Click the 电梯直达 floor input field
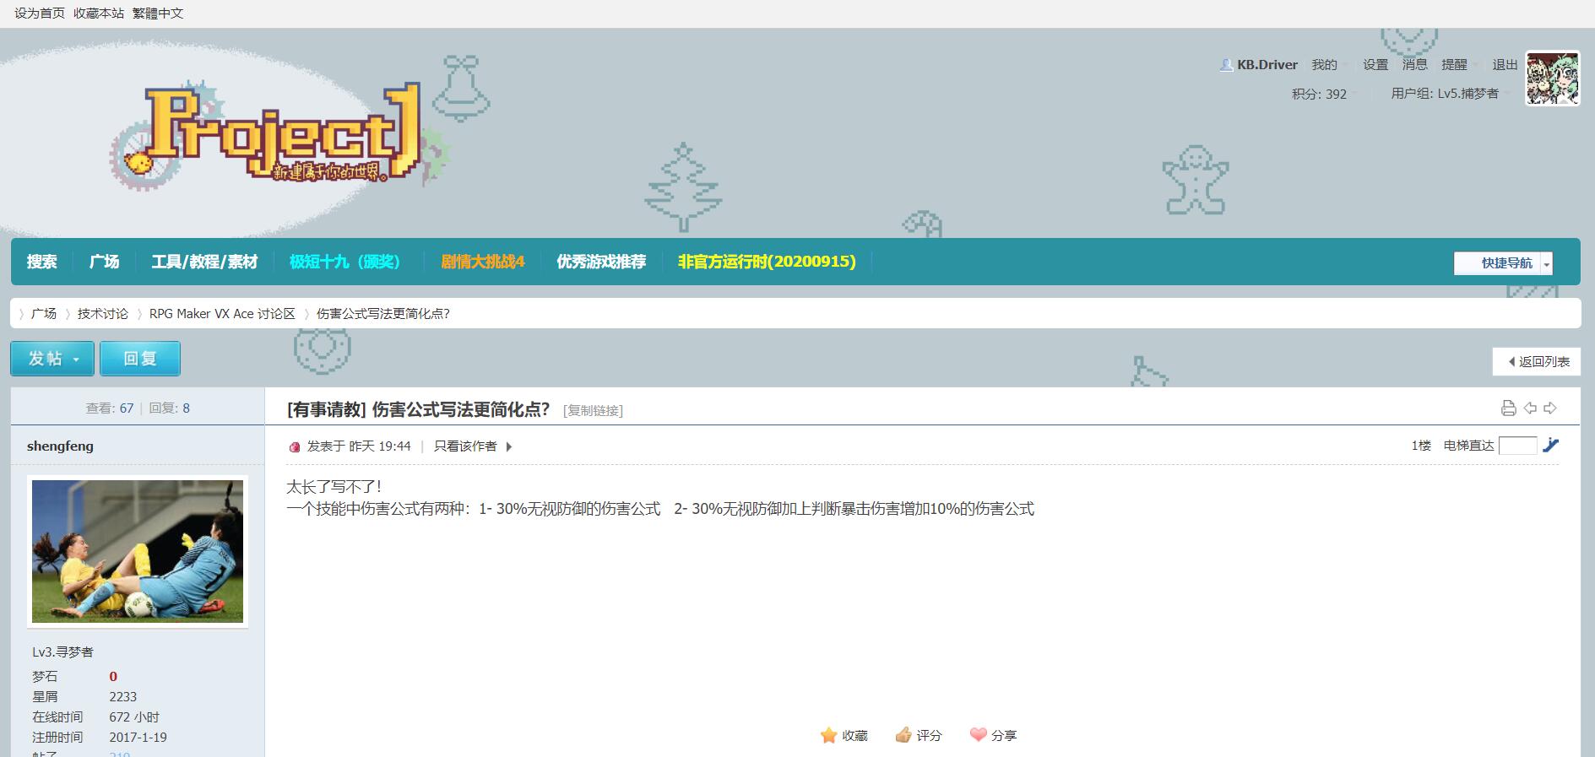 pyautogui.click(x=1517, y=446)
